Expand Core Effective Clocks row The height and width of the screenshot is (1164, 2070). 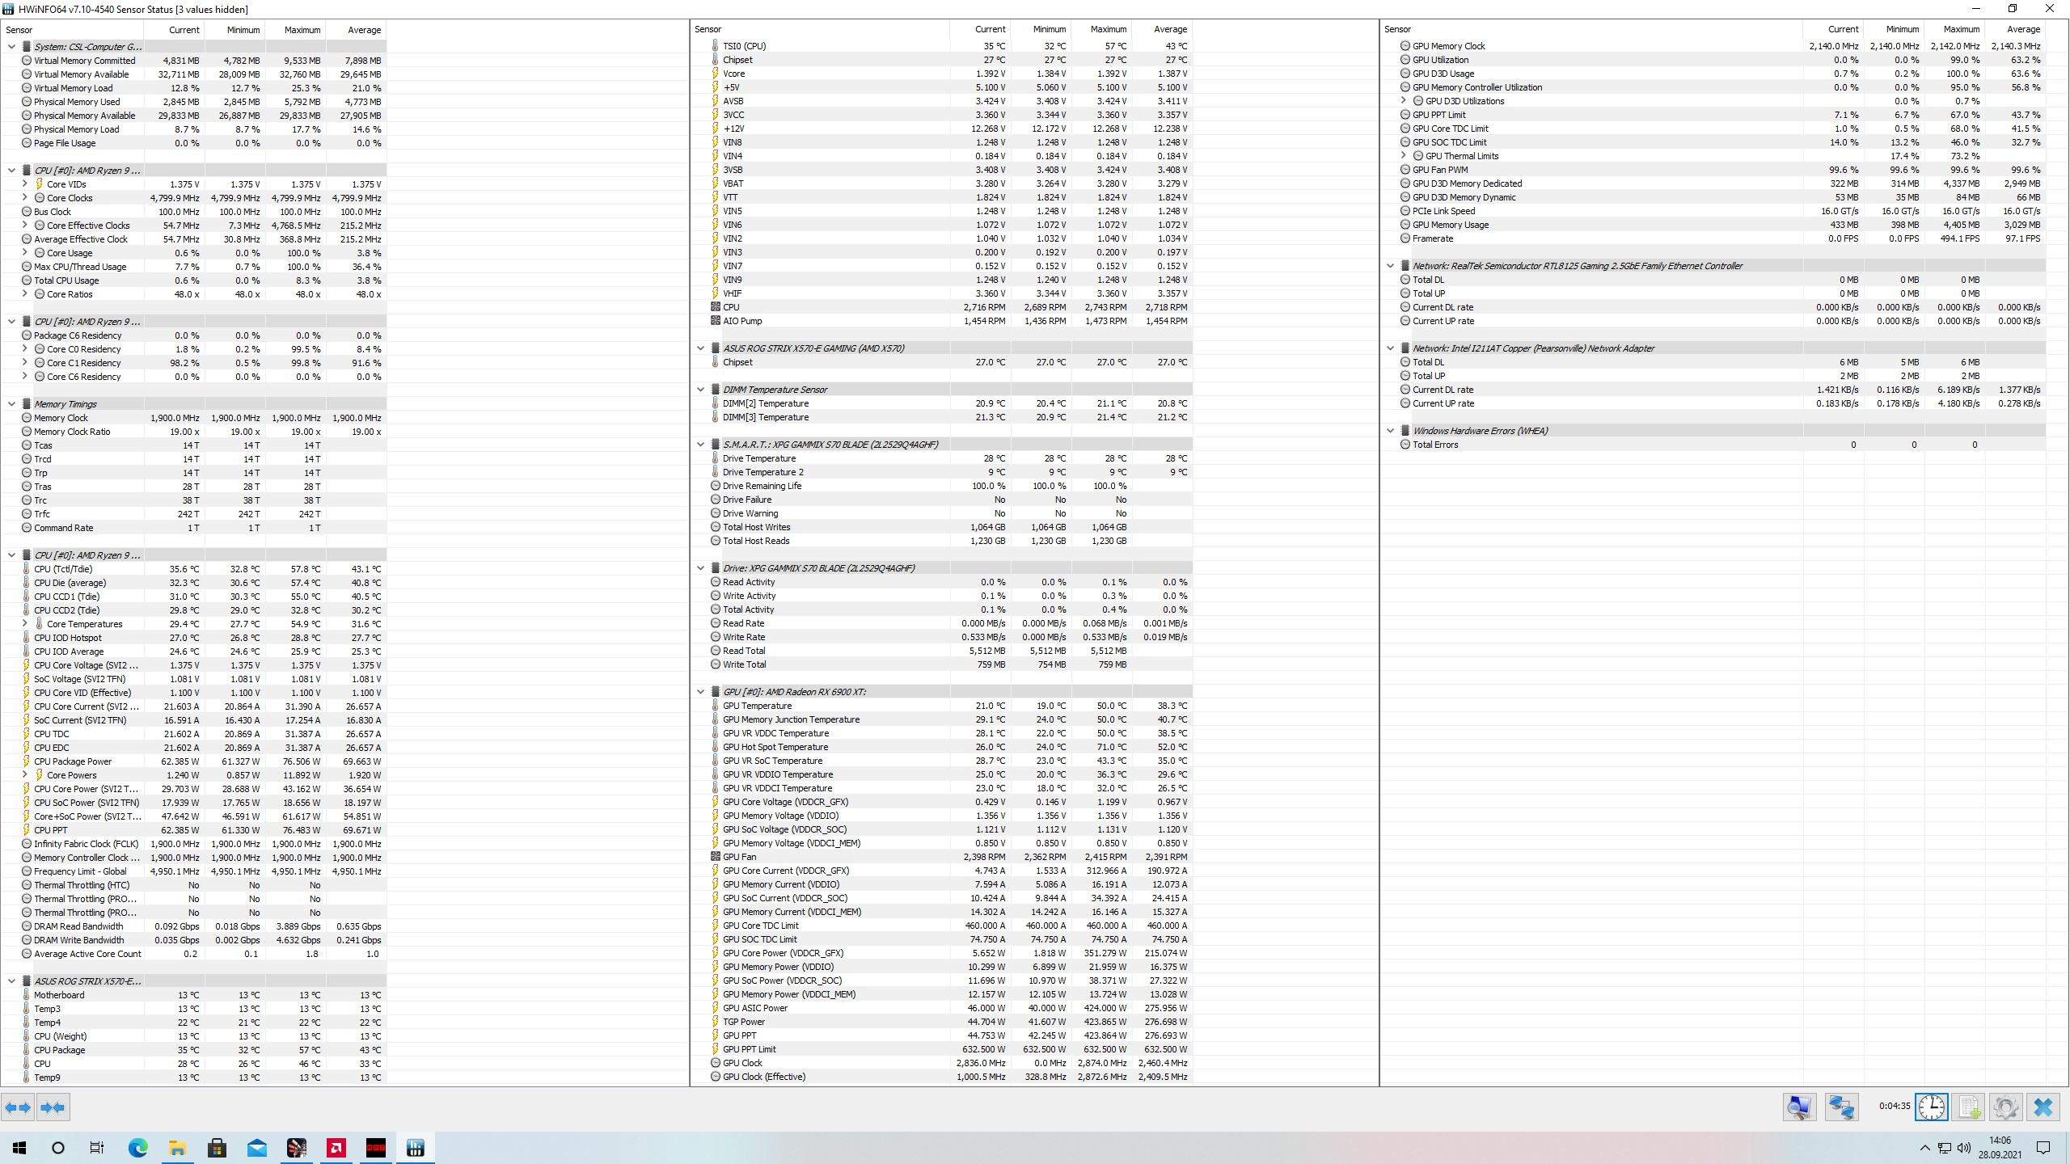[24, 226]
